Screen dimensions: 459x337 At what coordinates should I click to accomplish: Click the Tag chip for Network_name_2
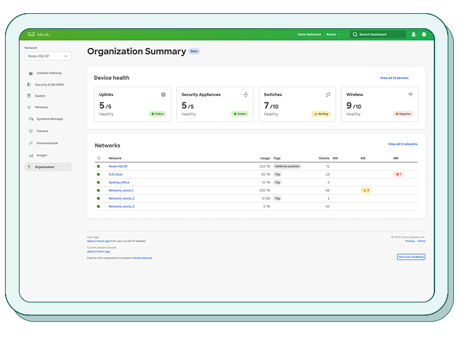277,199
